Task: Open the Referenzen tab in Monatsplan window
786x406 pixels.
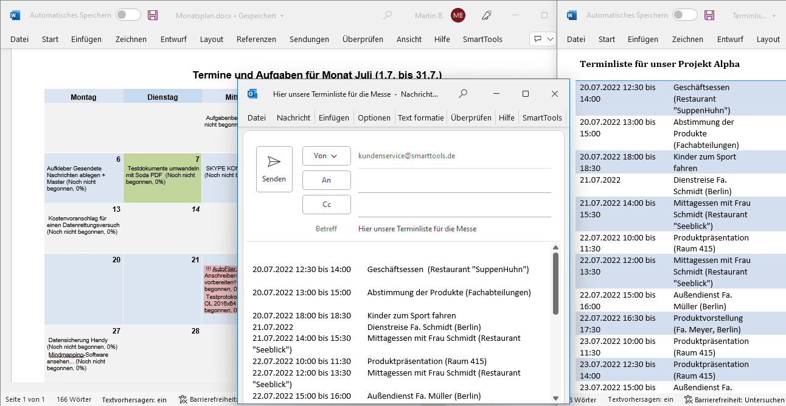Action: [x=256, y=39]
